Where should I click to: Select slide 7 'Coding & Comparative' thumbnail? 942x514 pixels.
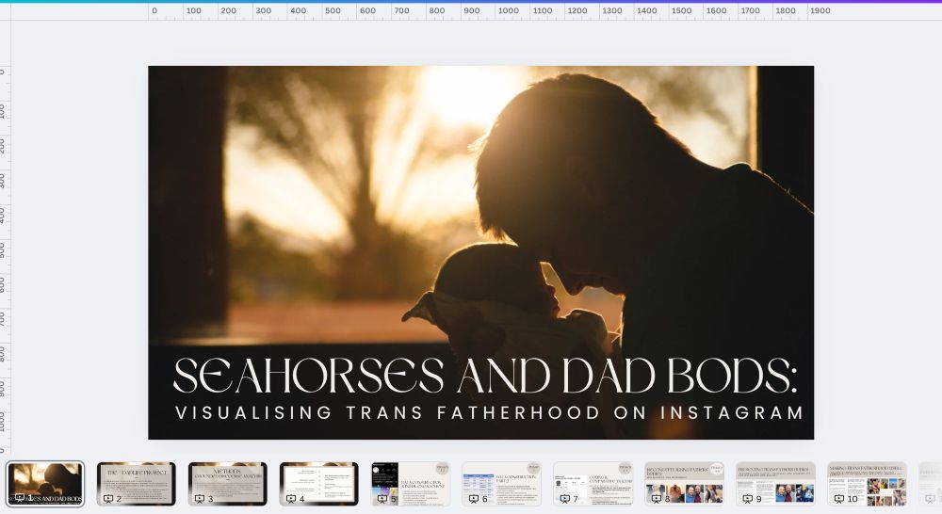coord(593,484)
